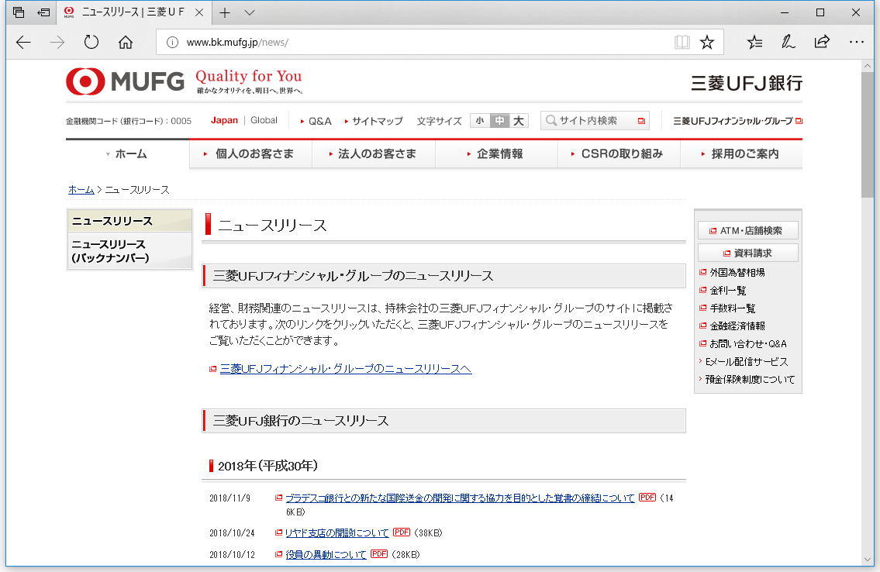Open the Share icon in the toolbar
The width and height of the screenshot is (880, 572).
point(822,43)
